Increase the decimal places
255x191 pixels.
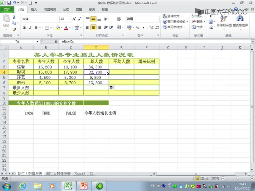point(151,27)
